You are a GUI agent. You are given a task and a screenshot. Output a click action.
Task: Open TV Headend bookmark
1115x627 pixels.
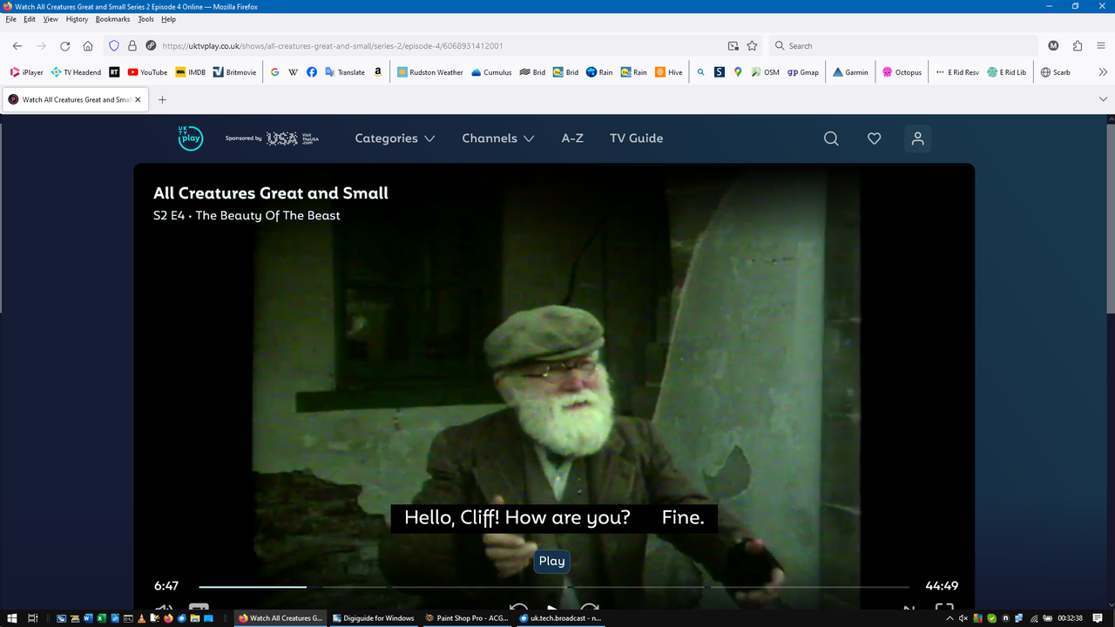76,72
